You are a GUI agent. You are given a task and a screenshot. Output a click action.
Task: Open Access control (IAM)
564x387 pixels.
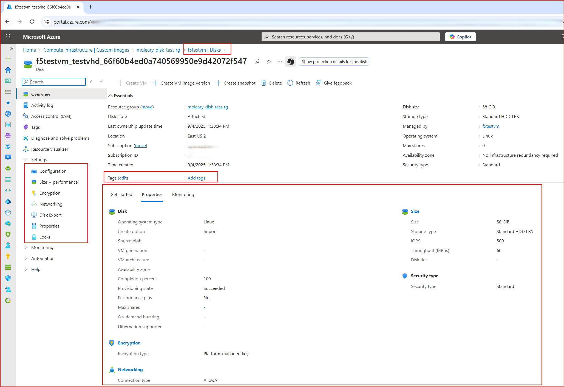pyautogui.click(x=51, y=116)
